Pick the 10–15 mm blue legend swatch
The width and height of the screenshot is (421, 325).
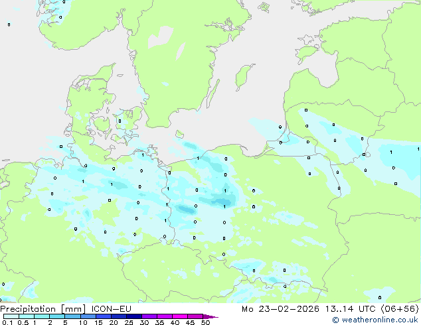point(88,316)
